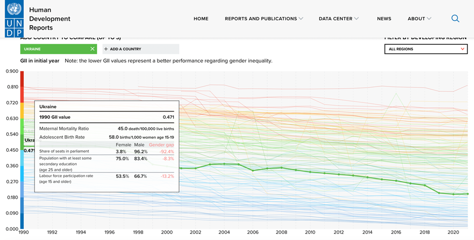Click the 0.000 y-axis label
This screenshot has width=474, height=240.
click(12, 229)
